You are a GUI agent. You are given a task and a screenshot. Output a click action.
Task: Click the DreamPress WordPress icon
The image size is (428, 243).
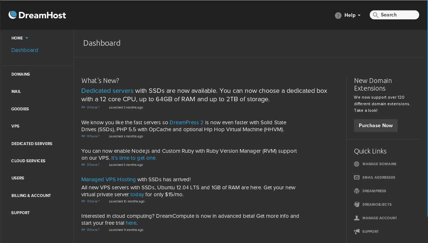tap(357, 191)
